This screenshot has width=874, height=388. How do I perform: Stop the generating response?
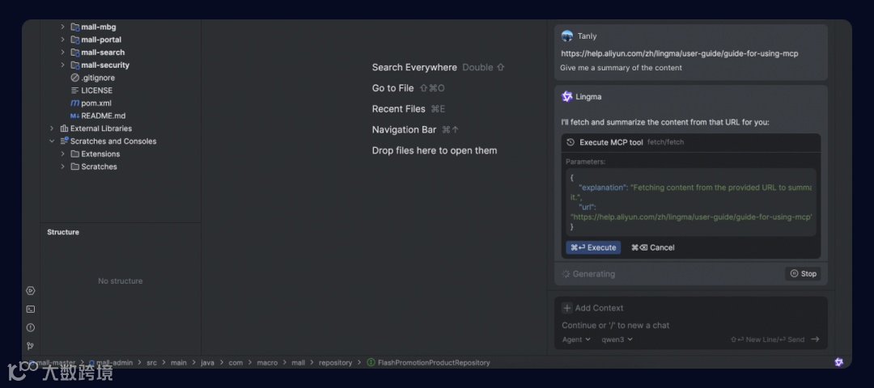[804, 274]
